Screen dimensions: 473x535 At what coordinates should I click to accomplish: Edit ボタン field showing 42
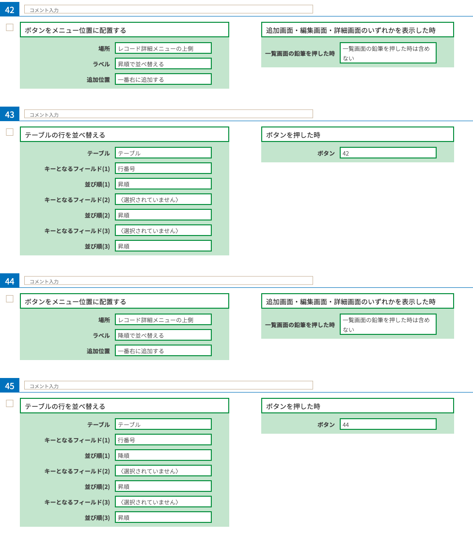pyautogui.click(x=388, y=153)
